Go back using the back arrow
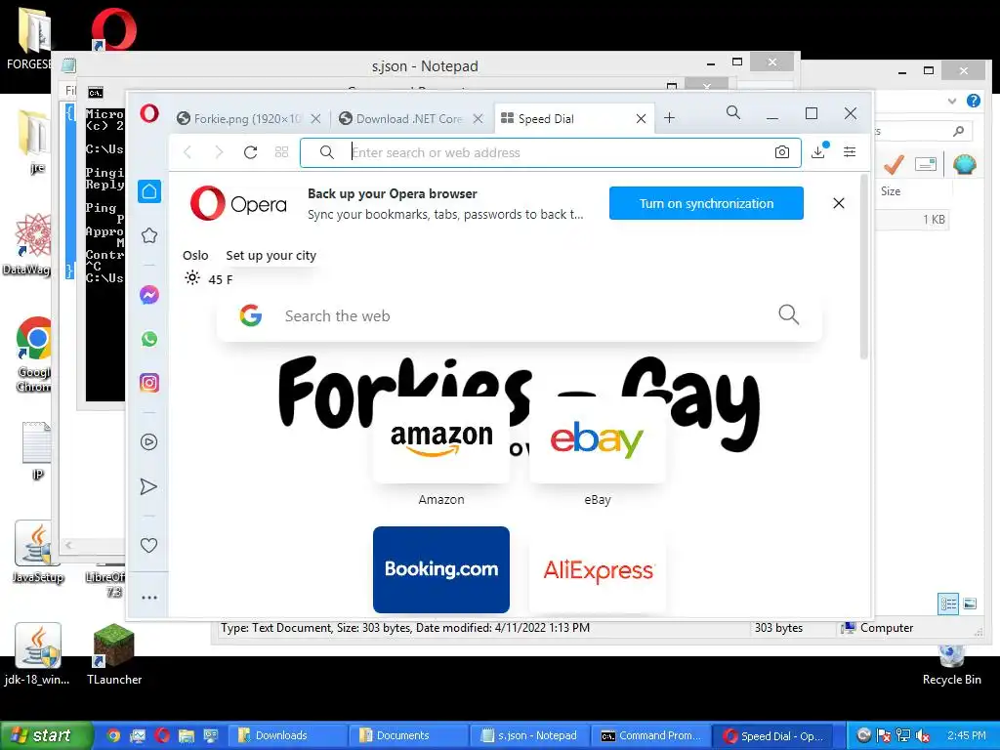Screen dimensions: 1000x750 (x=187, y=152)
